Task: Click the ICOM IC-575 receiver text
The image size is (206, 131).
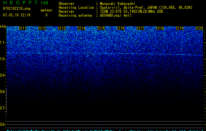Action: tap(131, 11)
